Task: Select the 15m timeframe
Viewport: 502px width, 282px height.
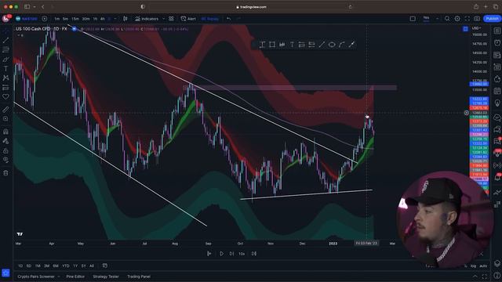Action: pyautogui.click(x=75, y=19)
